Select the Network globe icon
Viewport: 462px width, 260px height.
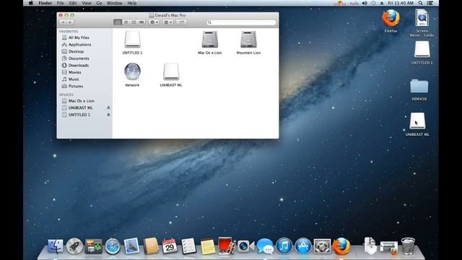132,71
